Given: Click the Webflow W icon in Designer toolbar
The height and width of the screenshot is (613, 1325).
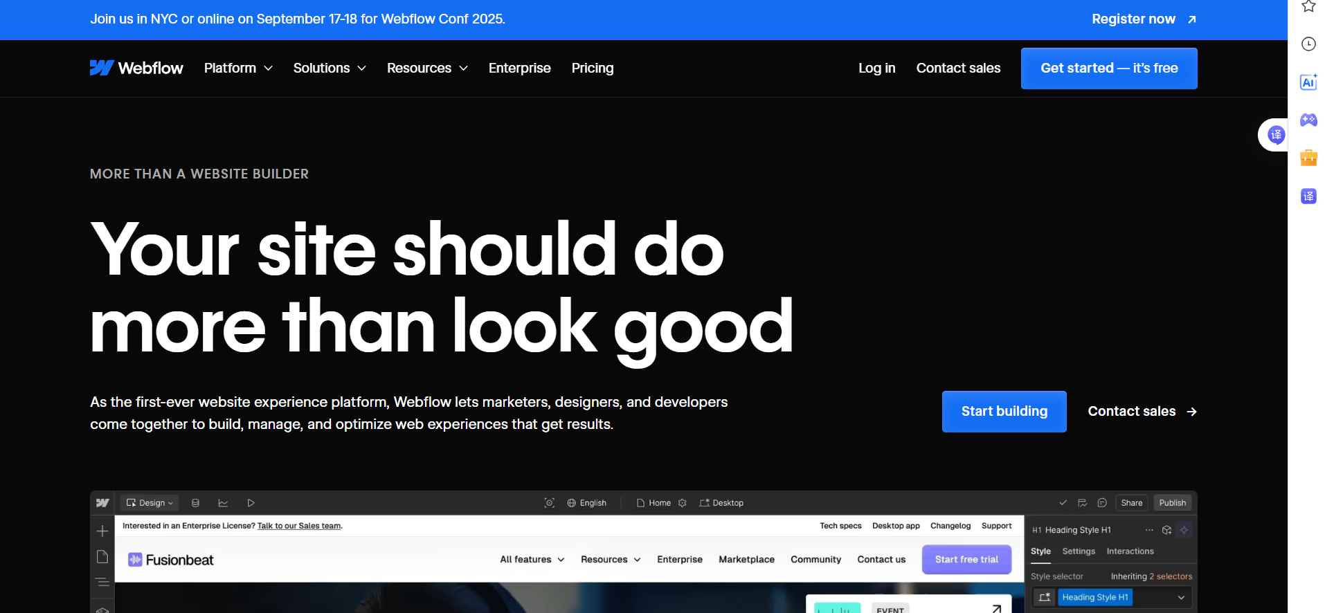Looking at the screenshot, I should click(x=102, y=503).
